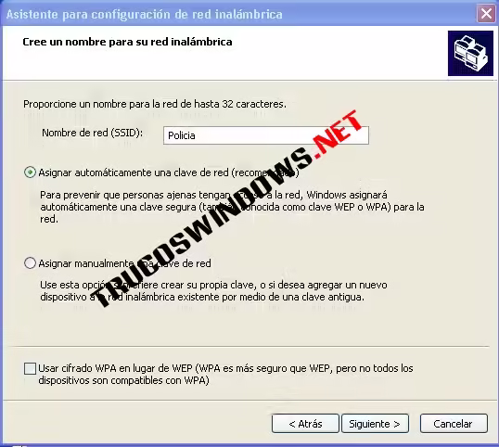Select automatic network key assignment radio button
The width and height of the screenshot is (499, 447).
pyautogui.click(x=30, y=172)
